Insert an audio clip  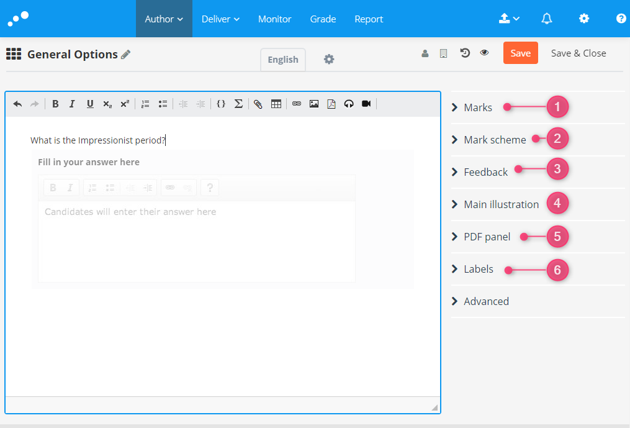(349, 104)
